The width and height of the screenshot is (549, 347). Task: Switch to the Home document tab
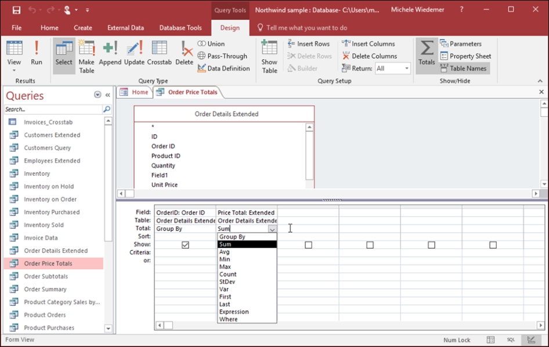click(134, 92)
